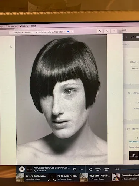Open the PROGRESSIVE HOUSE DEEP HOUSE title
Image resolution: width=139 pixels, height=186 pixels.
[x=52, y=168]
